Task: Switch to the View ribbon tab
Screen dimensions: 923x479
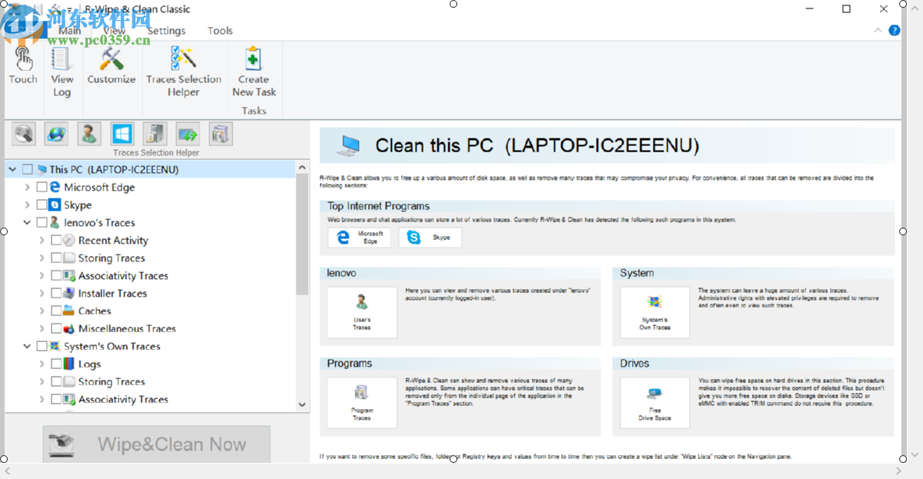Action: 114,31
